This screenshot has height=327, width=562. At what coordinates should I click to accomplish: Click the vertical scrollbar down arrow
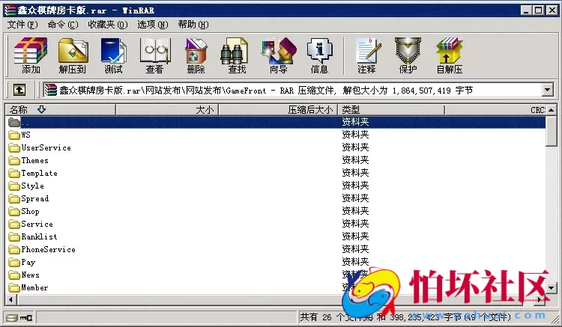(x=552, y=287)
